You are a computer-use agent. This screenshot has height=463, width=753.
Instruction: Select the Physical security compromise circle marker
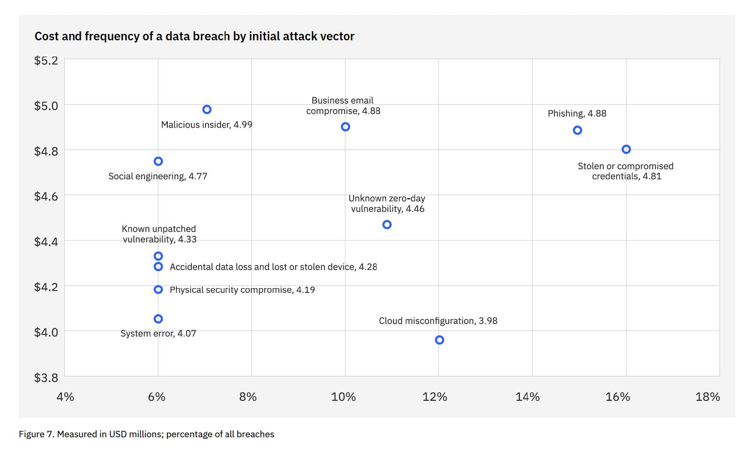tap(158, 290)
